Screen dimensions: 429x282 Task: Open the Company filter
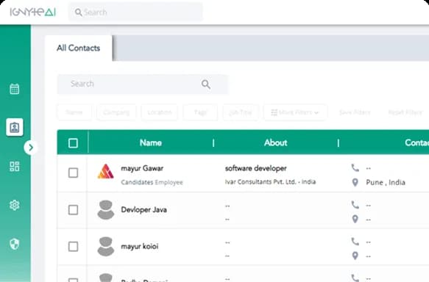[116, 112]
